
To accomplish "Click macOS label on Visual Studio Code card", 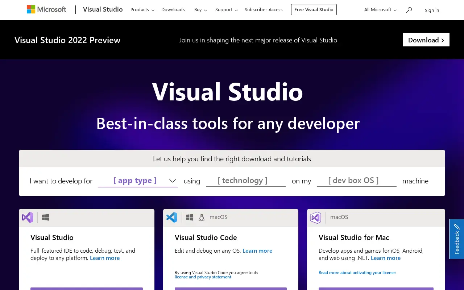I will pos(219,217).
